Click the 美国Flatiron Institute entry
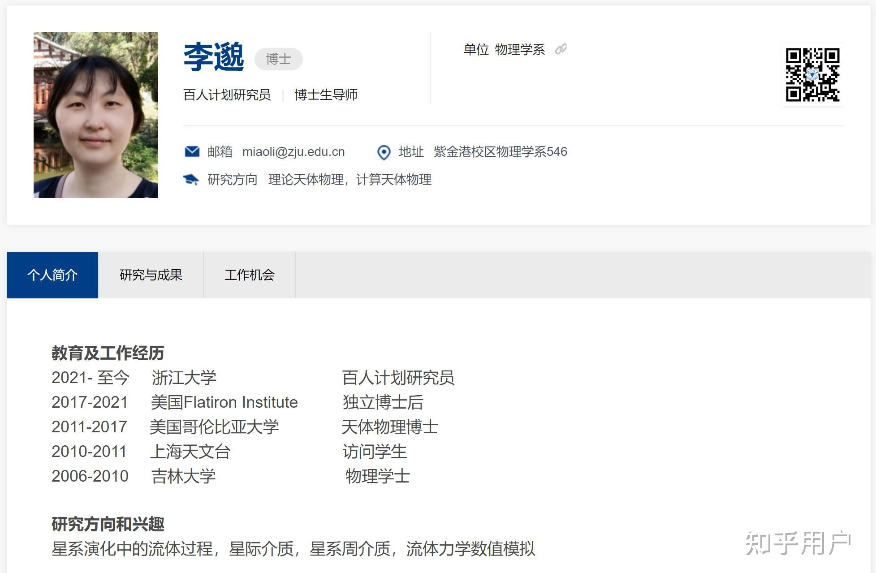 coord(224,402)
